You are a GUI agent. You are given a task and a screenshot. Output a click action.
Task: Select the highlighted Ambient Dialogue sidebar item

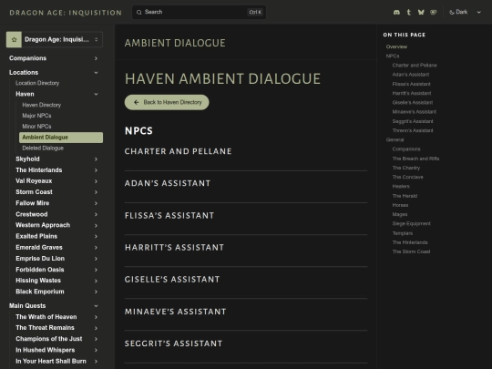click(61, 138)
